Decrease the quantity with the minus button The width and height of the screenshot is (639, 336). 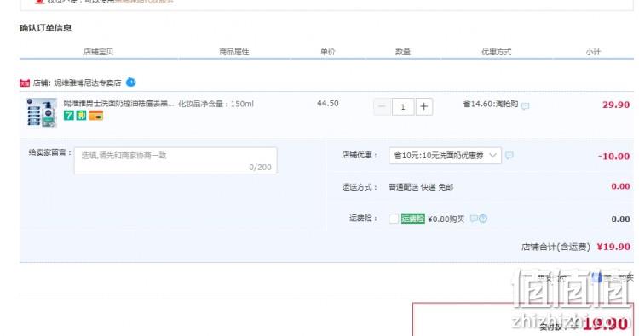pyautogui.click(x=382, y=106)
